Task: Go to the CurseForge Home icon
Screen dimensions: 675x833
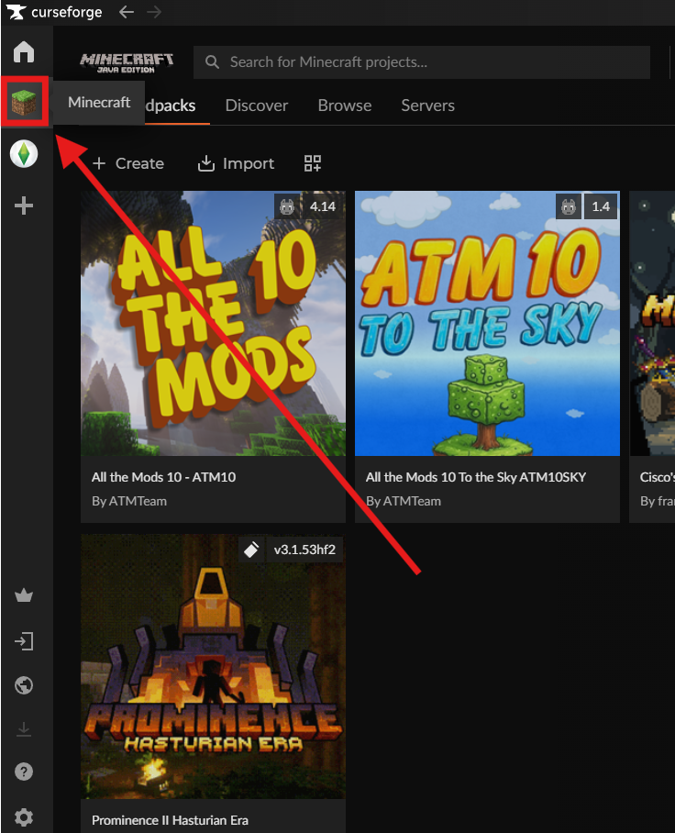Action: pos(24,52)
